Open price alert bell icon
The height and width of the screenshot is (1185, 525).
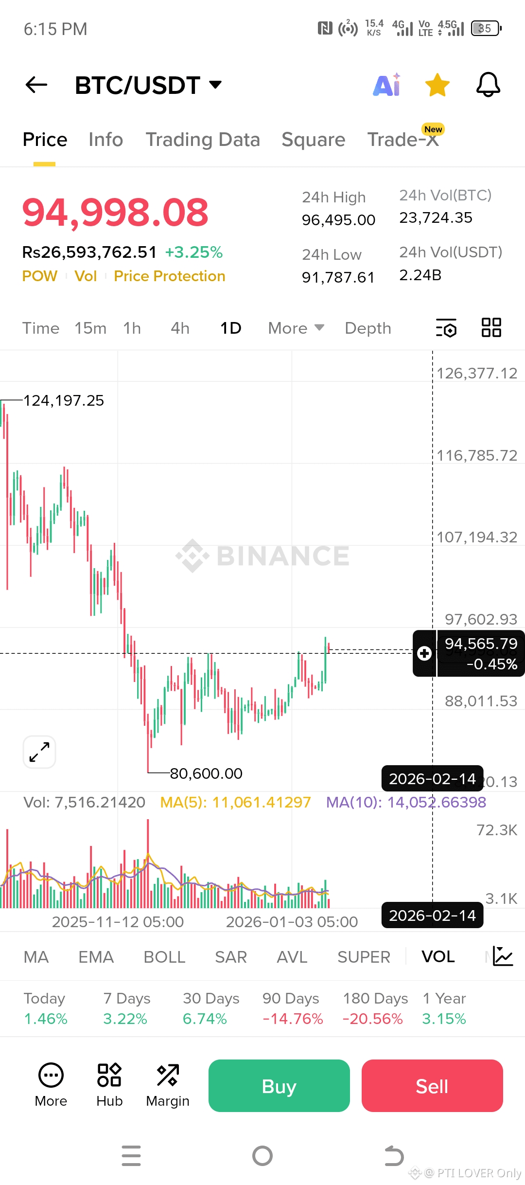coord(488,85)
